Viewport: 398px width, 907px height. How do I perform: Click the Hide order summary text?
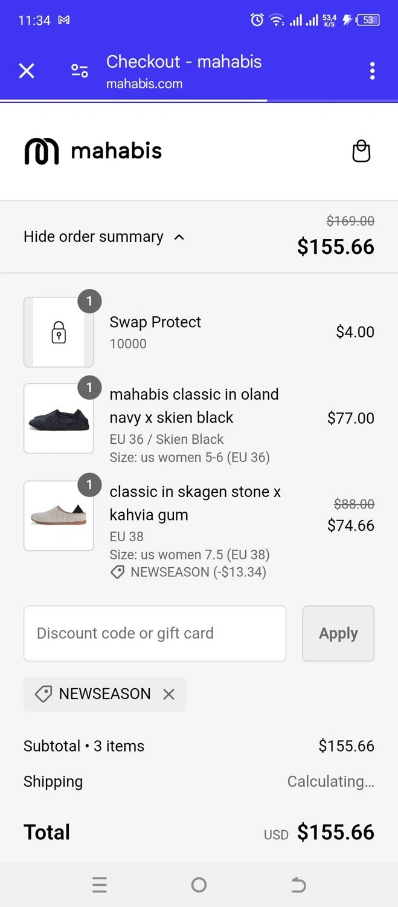coord(93,236)
